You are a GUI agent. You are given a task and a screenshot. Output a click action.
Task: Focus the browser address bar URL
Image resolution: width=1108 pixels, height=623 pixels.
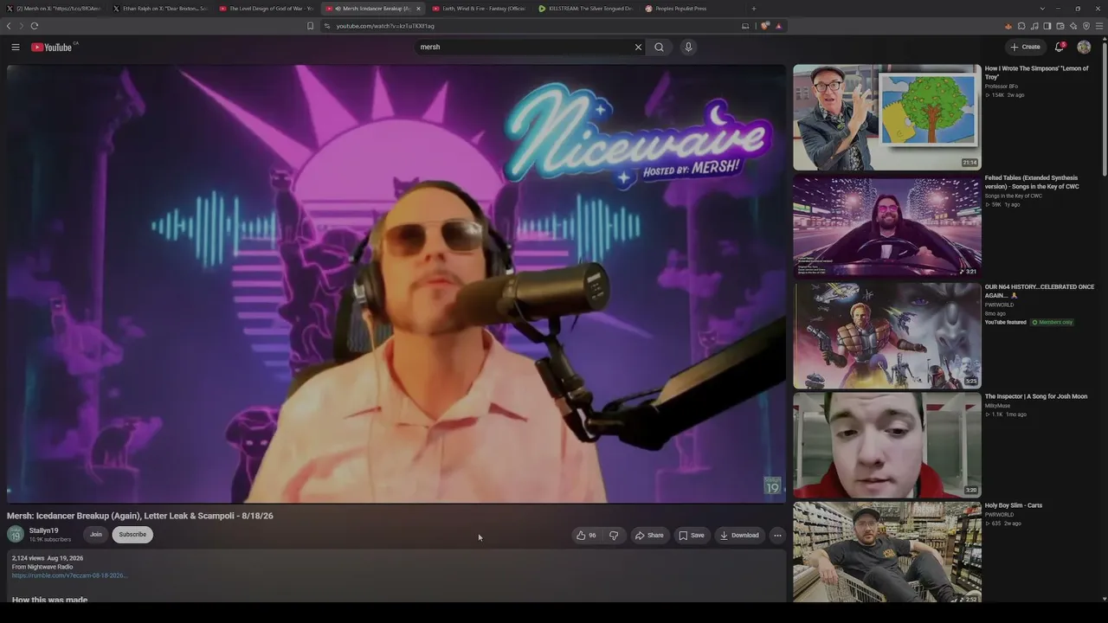coord(385,26)
